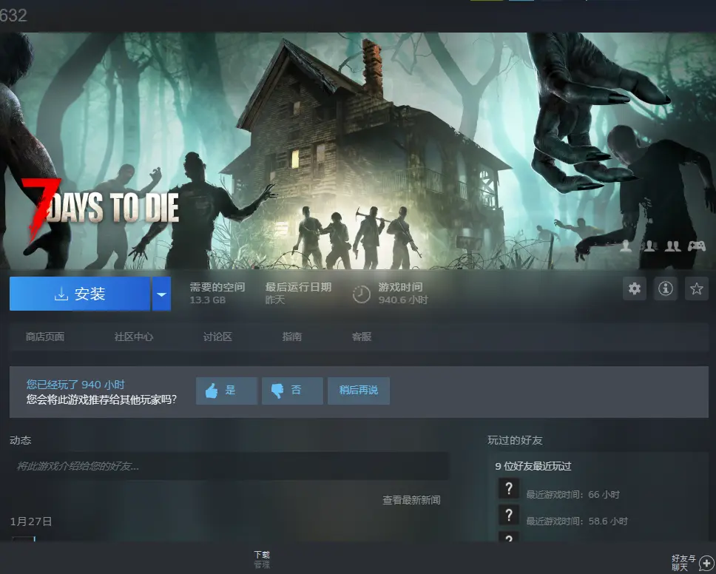Image resolution: width=716 pixels, height=574 pixels.
Task: Click the single-player feature icon on banner
Action: click(x=626, y=246)
